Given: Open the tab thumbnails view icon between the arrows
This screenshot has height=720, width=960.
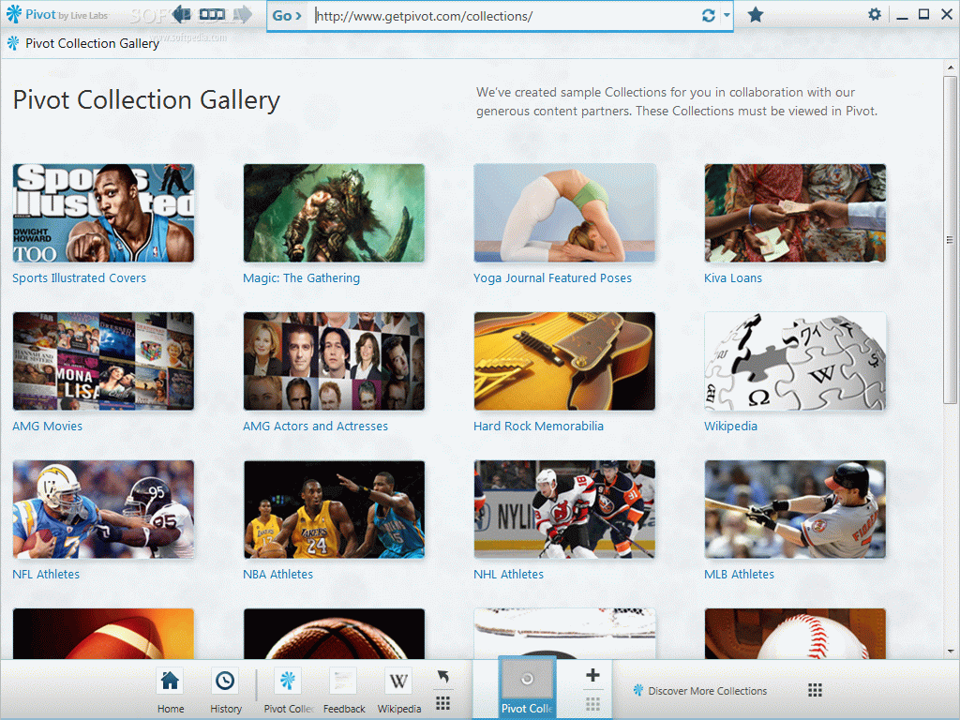Looking at the screenshot, I should 212,14.
